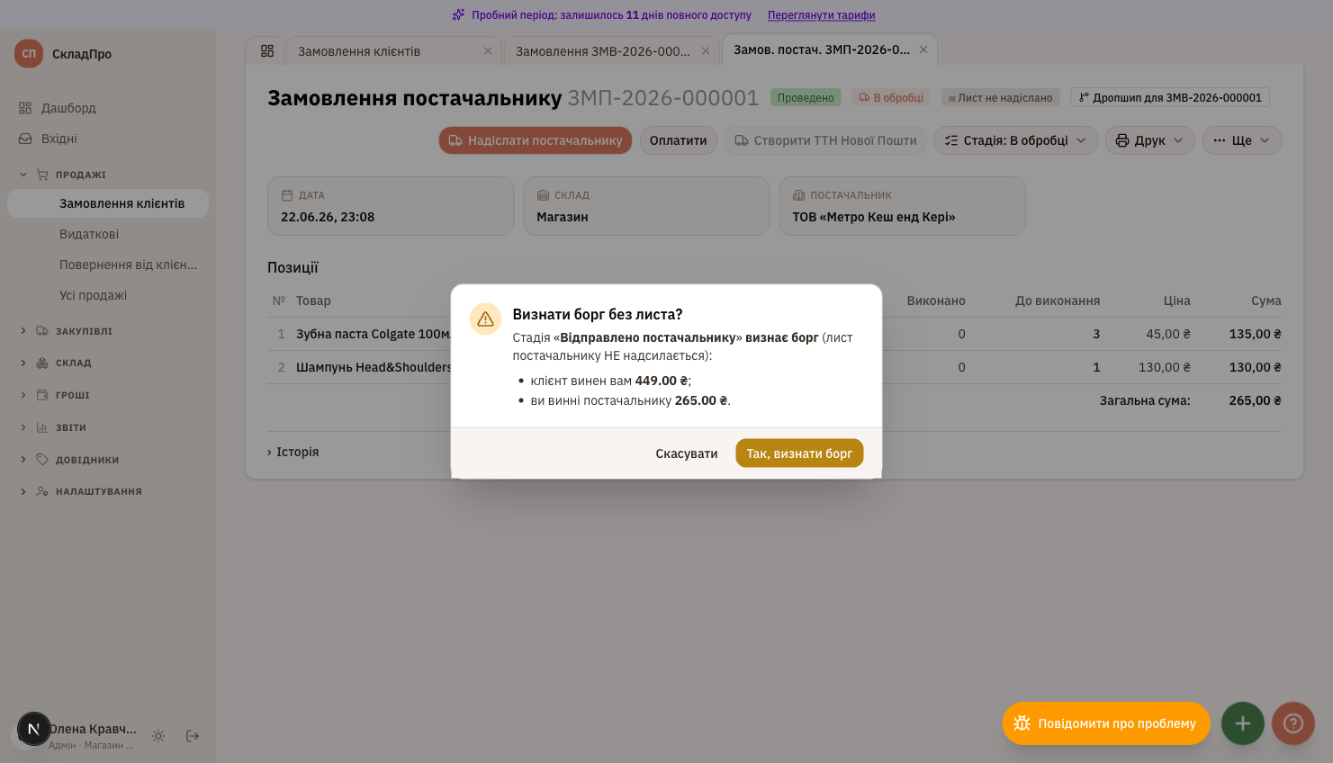The width and height of the screenshot is (1333, 763).
Task: Open the Друк dropdown
Action: [x=1149, y=140]
